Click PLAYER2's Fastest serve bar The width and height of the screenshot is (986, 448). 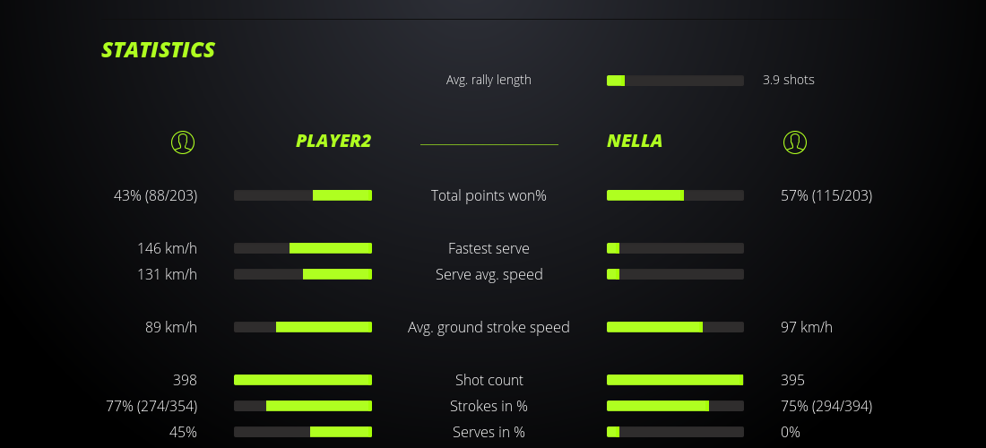point(303,248)
